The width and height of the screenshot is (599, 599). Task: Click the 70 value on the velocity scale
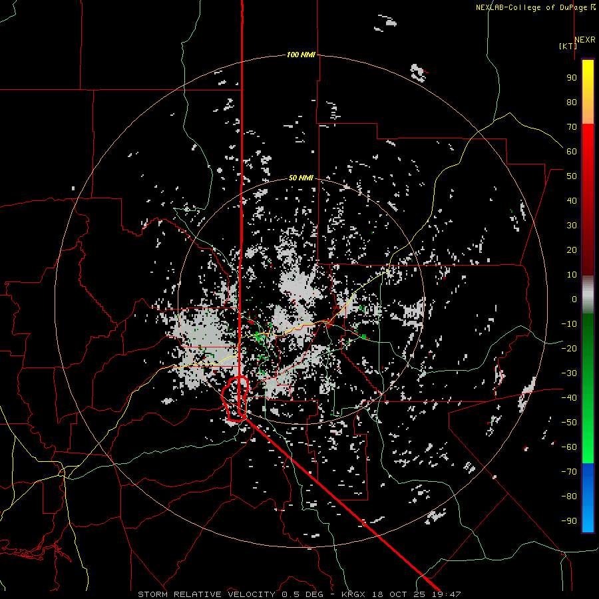point(572,127)
